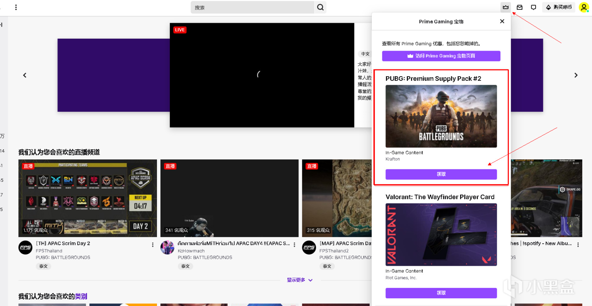Image resolution: width=592 pixels, height=306 pixels.
Task: Open Prime Gaming crown icon
Action: 505,7
